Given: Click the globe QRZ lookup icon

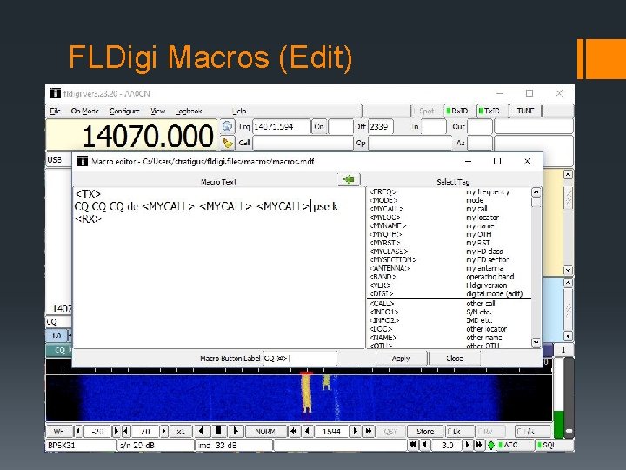Looking at the screenshot, I should pyautogui.click(x=227, y=127).
